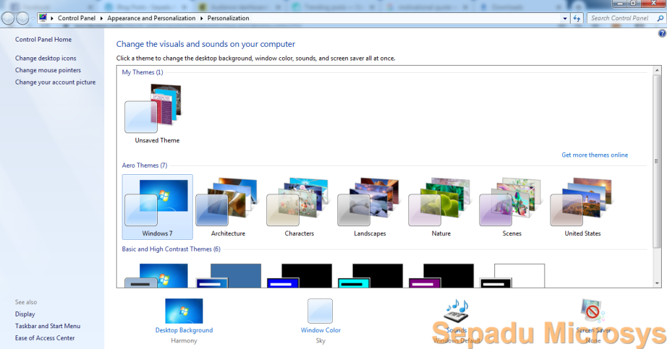Click the themes list scroll down arrow
This screenshot has height=349, width=667.
(657, 283)
